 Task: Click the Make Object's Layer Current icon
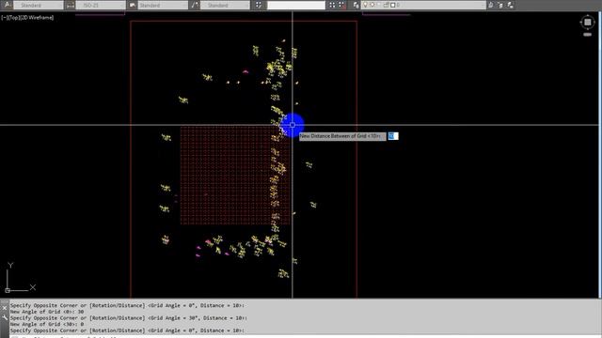click(491, 5)
